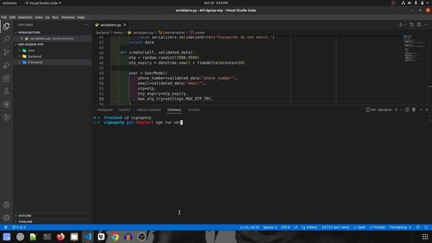Split the terminal pane

tap(407, 109)
